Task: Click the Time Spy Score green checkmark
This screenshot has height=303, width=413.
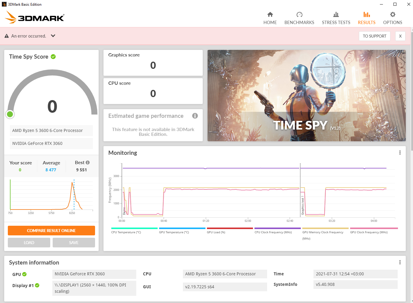Action: tap(53, 57)
